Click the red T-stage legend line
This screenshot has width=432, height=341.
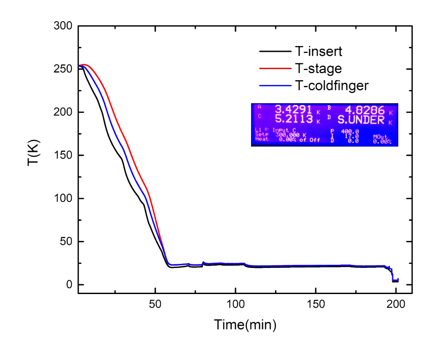(x=275, y=69)
